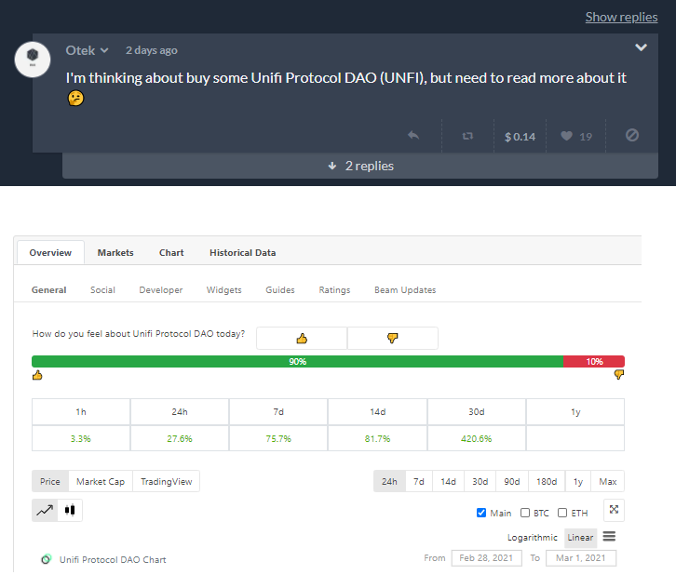Mute the post using the crossed-circle icon
The width and height of the screenshot is (676, 575).
632,135
